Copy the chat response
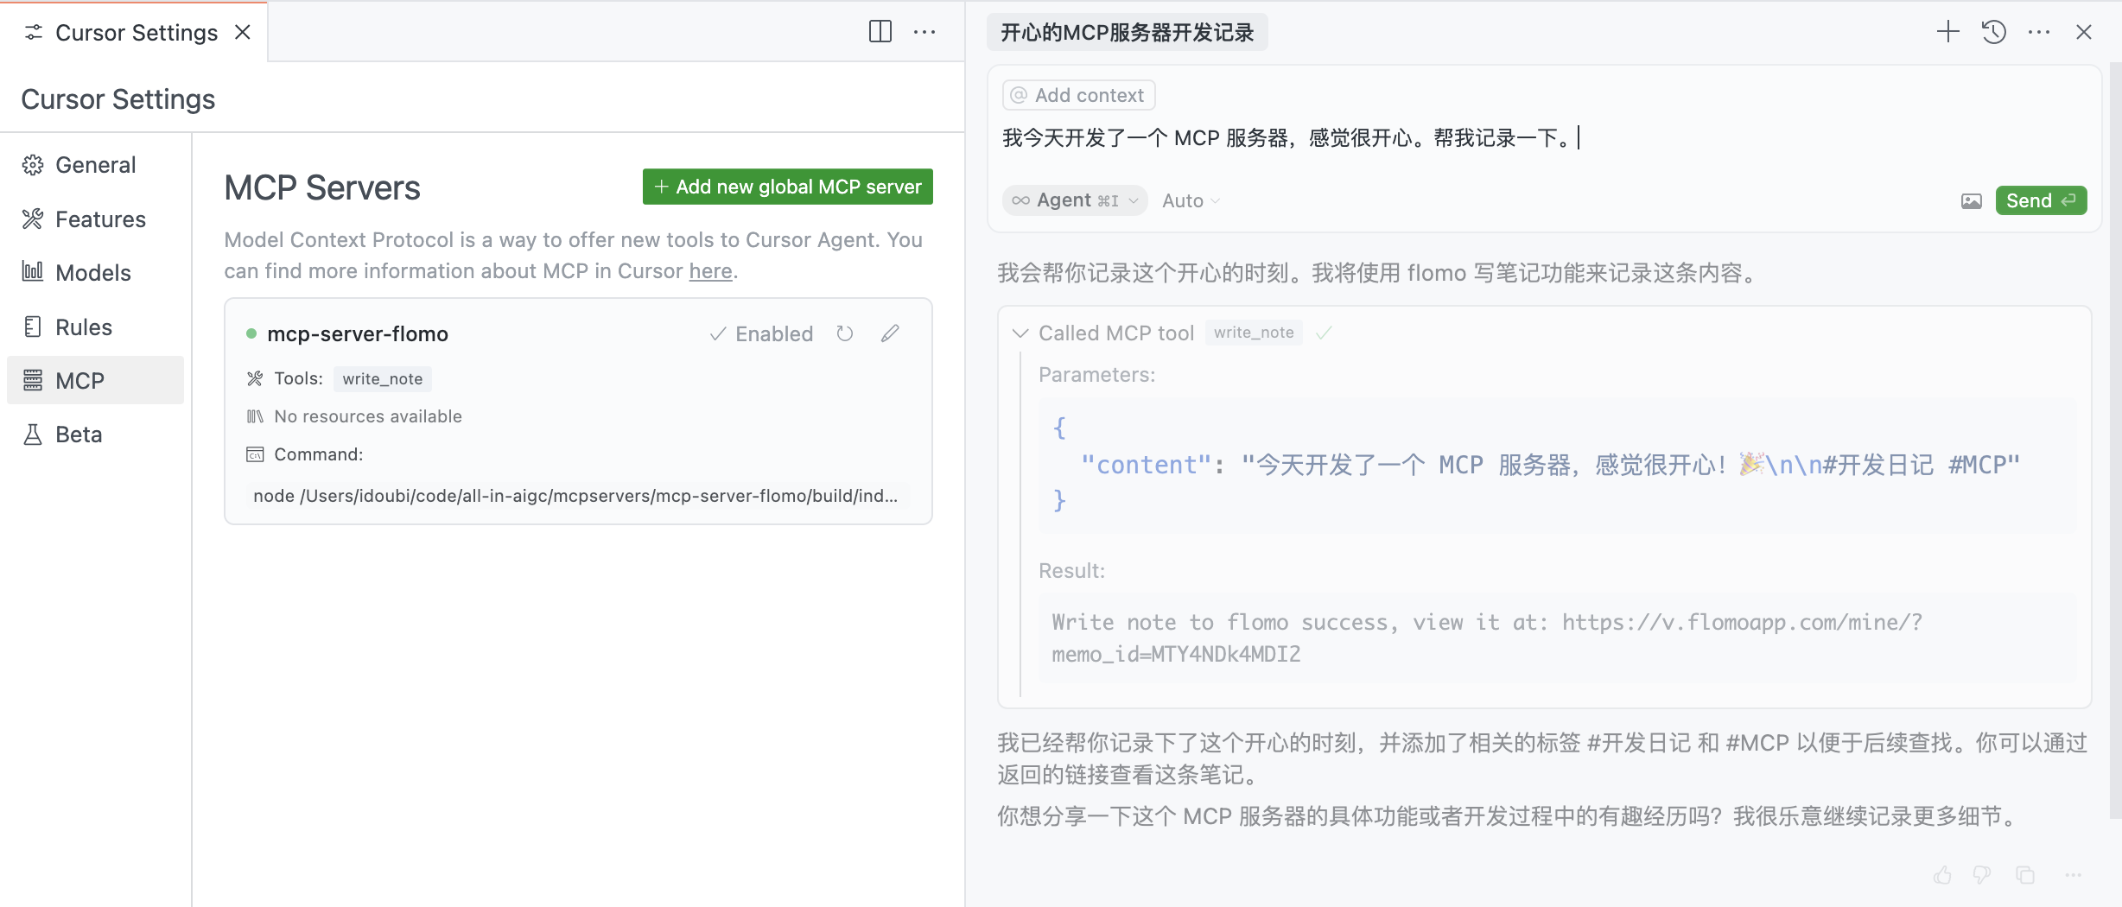Viewport: 2122px width, 907px height. [x=2025, y=875]
